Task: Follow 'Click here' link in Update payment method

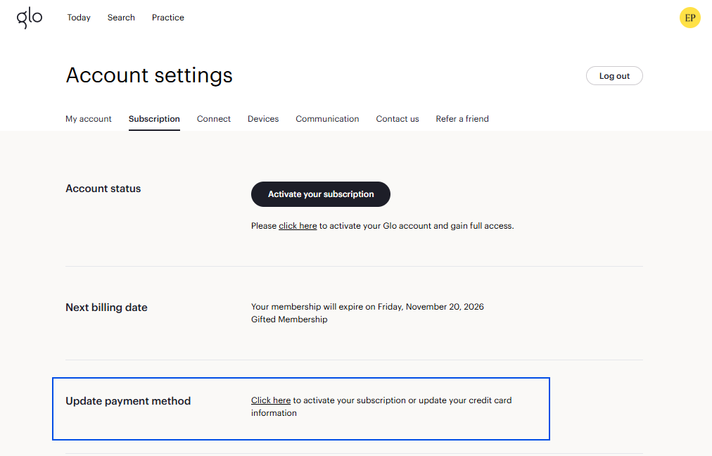Action: pyautogui.click(x=271, y=400)
